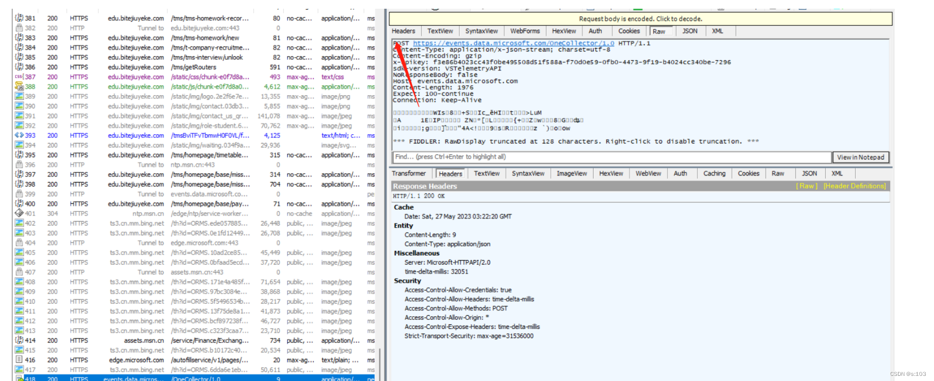This screenshot has width=934, height=381.
Task: Click the CSS icon of session 387
Action: tap(19, 77)
